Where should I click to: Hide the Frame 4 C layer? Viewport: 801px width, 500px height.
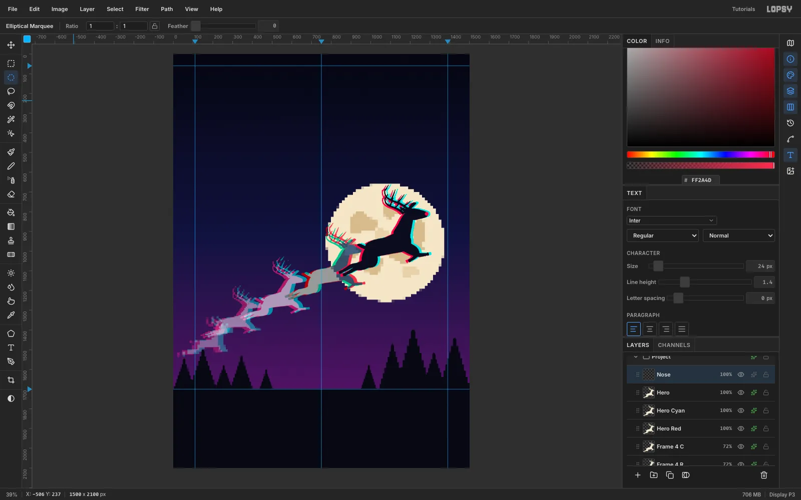(x=741, y=446)
